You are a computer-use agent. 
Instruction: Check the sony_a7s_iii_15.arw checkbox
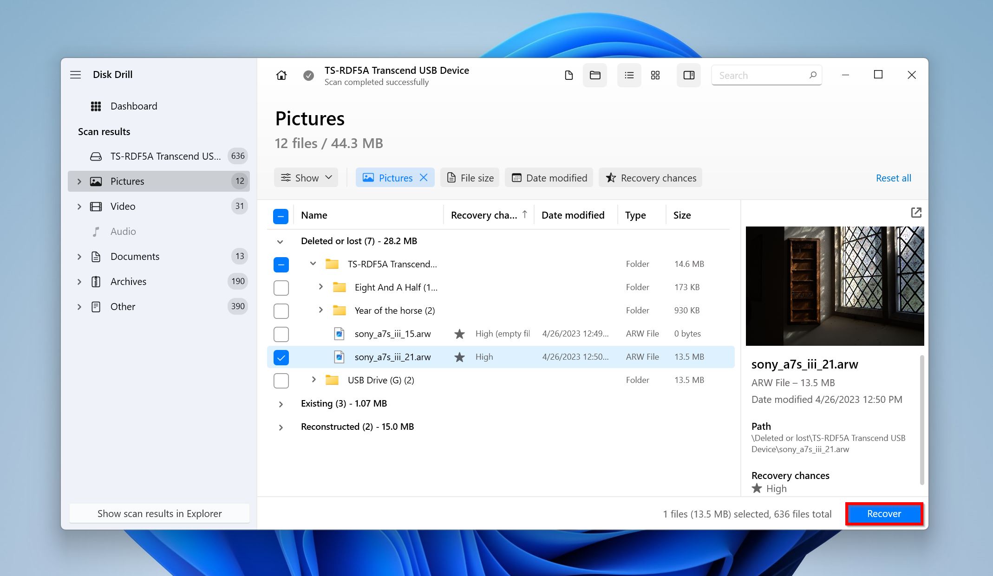tap(281, 334)
